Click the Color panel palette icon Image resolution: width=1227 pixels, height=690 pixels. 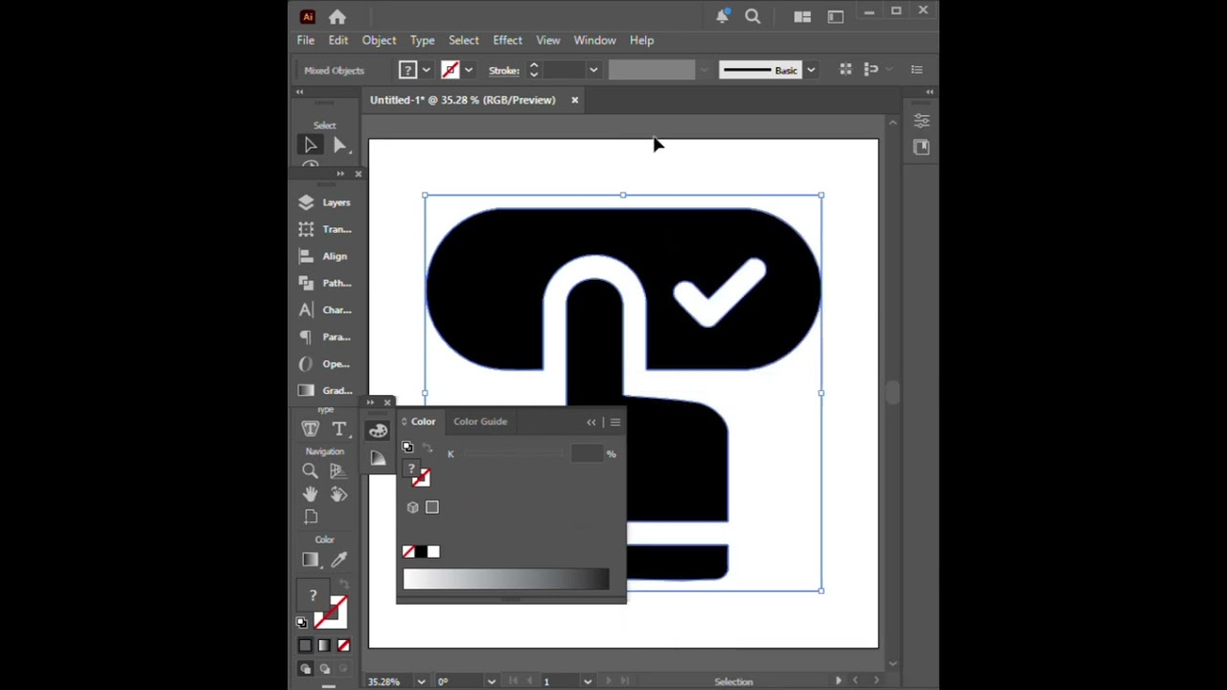pos(378,431)
